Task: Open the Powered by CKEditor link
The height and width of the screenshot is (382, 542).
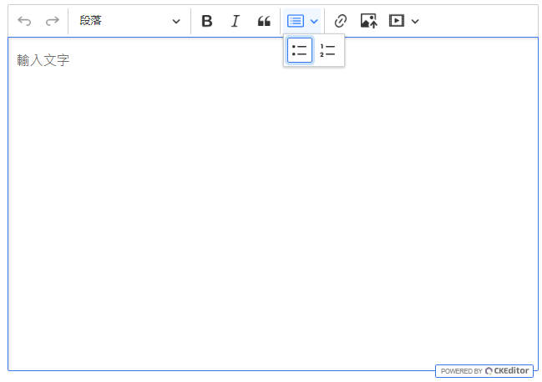Action: click(484, 371)
